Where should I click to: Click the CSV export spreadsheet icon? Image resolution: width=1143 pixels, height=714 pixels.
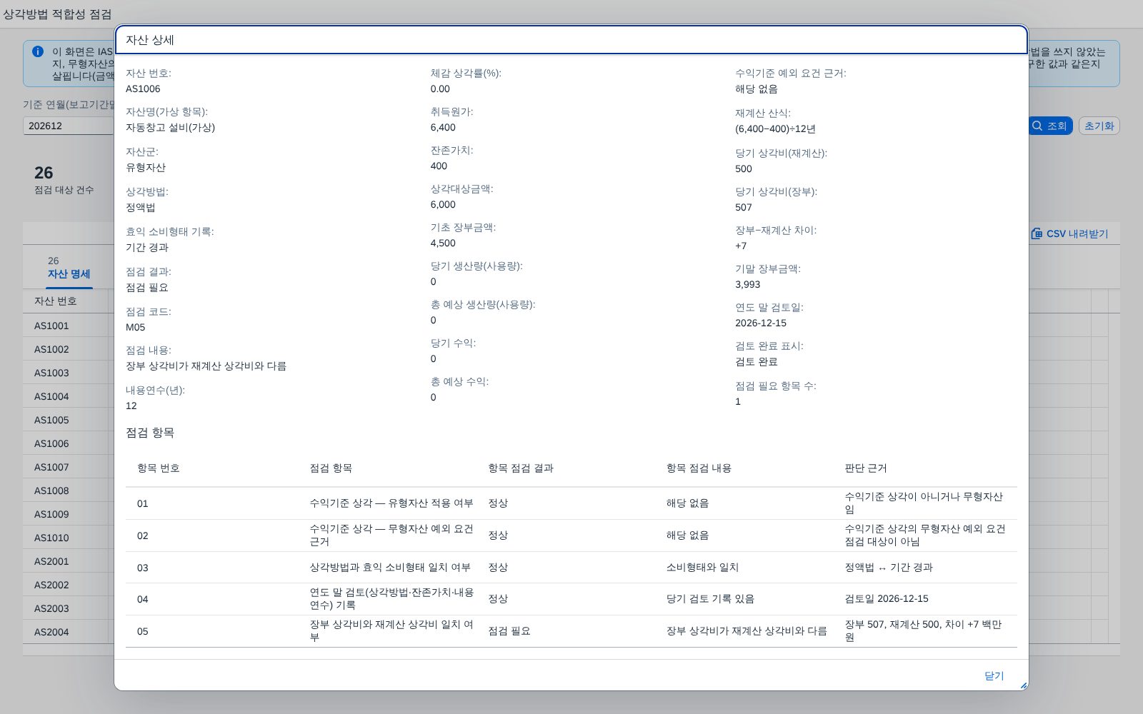tap(1037, 233)
